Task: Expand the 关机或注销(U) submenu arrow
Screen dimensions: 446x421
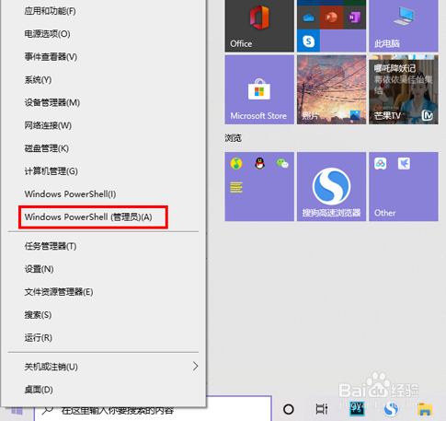Action: tap(195, 367)
